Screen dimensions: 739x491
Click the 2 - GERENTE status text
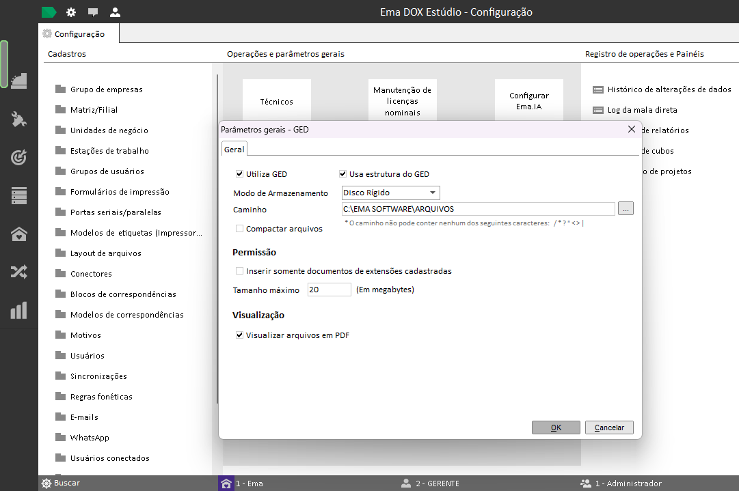coord(438,483)
